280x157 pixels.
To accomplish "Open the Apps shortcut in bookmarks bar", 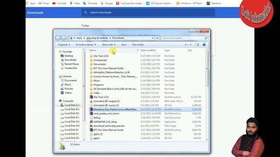I will tap(31, 3).
